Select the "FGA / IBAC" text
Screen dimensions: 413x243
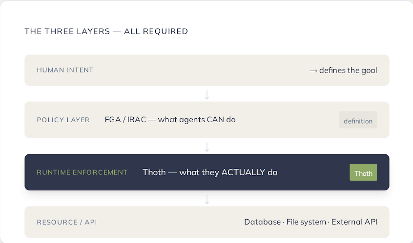click(x=125, y=119)
